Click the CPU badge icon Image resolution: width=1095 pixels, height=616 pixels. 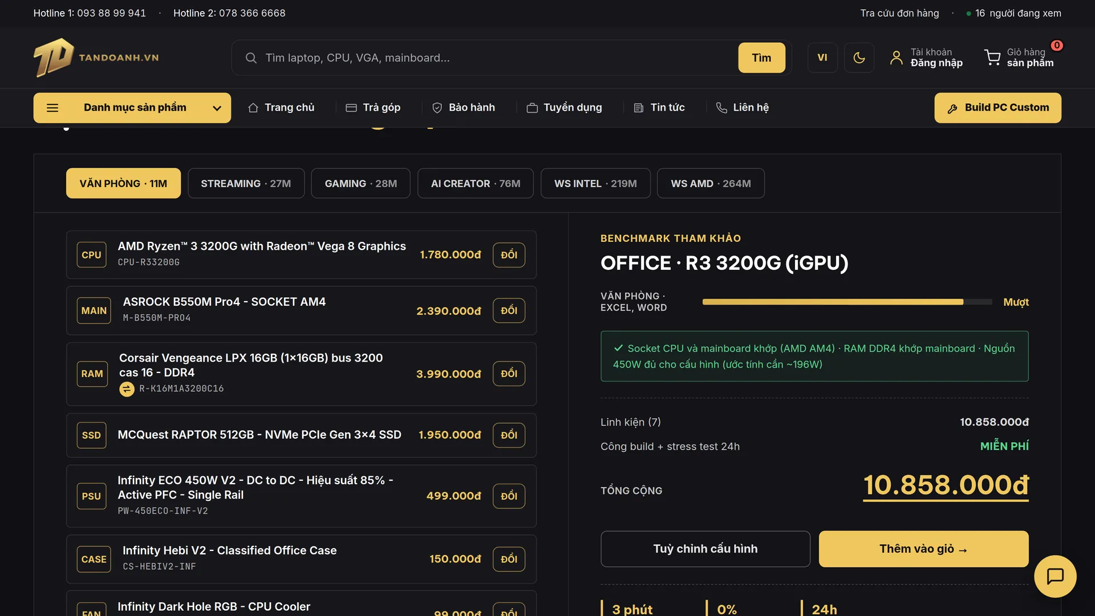91,255
